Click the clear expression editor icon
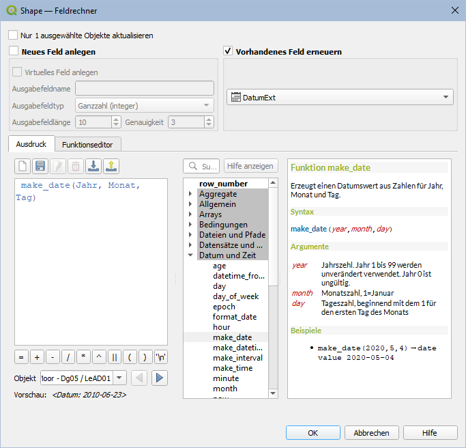Viewport: 466px width, 448px height. [23, 166]
